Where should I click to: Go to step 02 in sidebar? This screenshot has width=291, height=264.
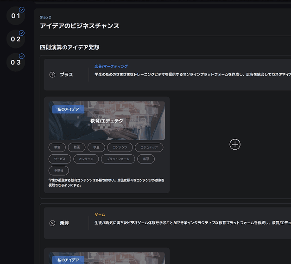16,39
